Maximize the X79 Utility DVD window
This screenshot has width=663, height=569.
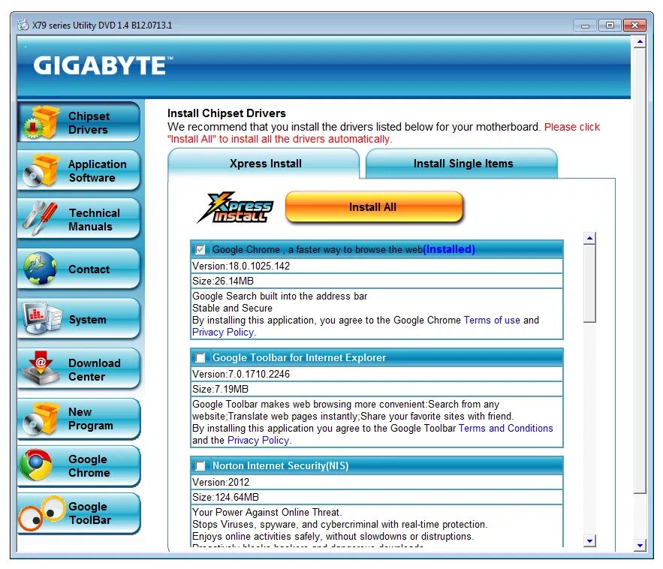[x=610, y=26]
